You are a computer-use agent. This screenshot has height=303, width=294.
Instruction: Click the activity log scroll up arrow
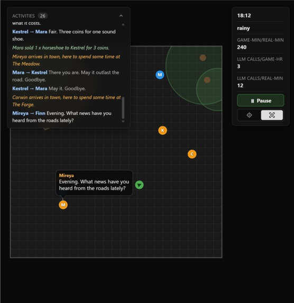[123, 24]
